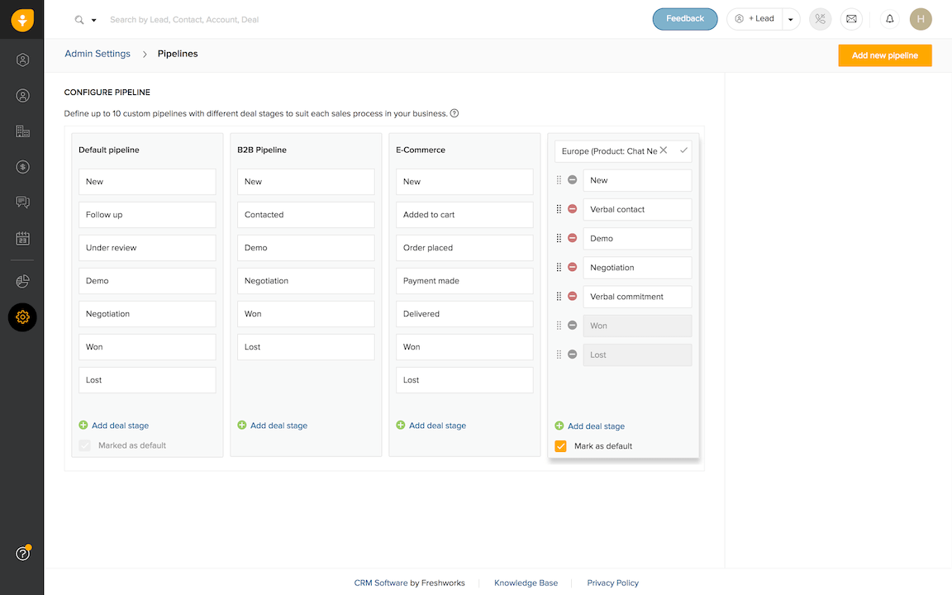Check the Mark as default checkbox for Europe pipeline
Viewport: 952px width, 595px height.
560,445
